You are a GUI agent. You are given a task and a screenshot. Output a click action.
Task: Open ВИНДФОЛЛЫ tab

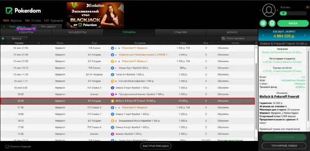coord(77,33)
